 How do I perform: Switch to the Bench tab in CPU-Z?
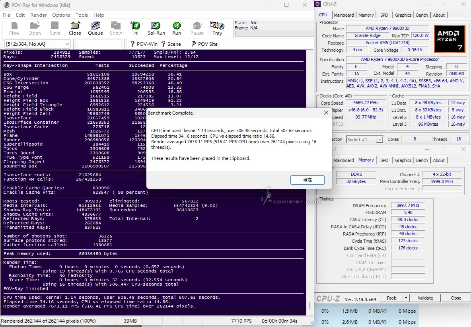click(422, 15)
